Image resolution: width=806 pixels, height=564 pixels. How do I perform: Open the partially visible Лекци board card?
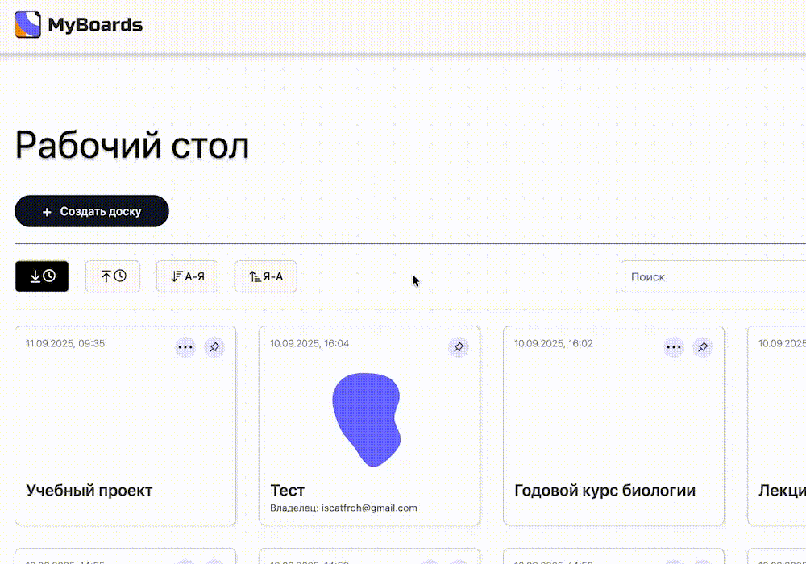(778, 425)
